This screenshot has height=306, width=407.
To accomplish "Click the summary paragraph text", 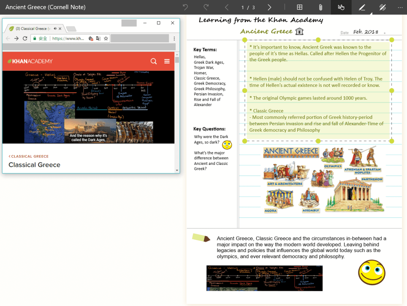I will (x=301, y=248).
